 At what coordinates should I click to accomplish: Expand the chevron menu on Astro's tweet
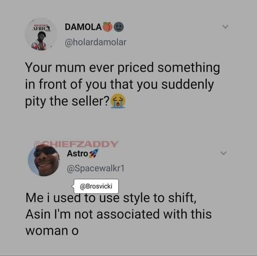coord(223,153)
